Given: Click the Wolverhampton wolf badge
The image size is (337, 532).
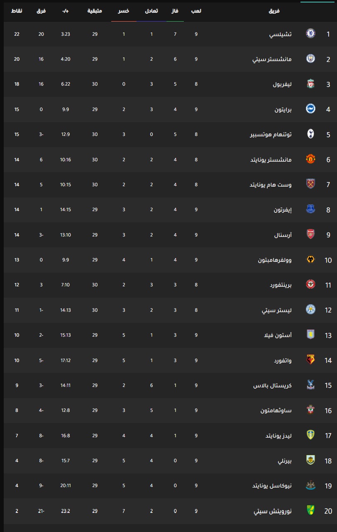Looking at the screenshot, I should coord(310,260).
